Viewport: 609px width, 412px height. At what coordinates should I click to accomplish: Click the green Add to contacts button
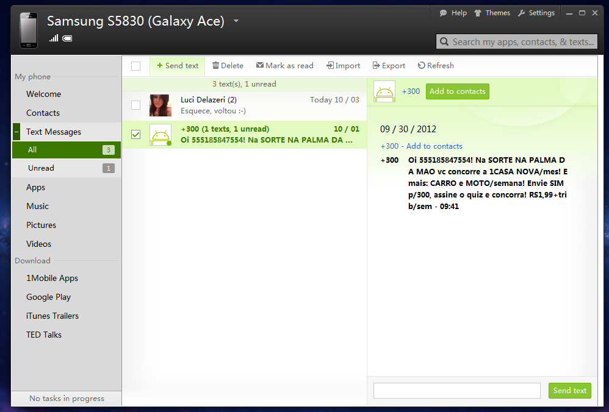click(458, 91)
